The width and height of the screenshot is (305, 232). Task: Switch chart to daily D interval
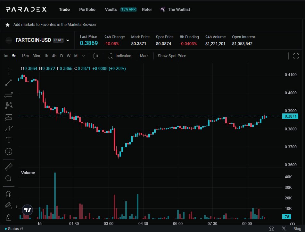(x=62, y=56)
